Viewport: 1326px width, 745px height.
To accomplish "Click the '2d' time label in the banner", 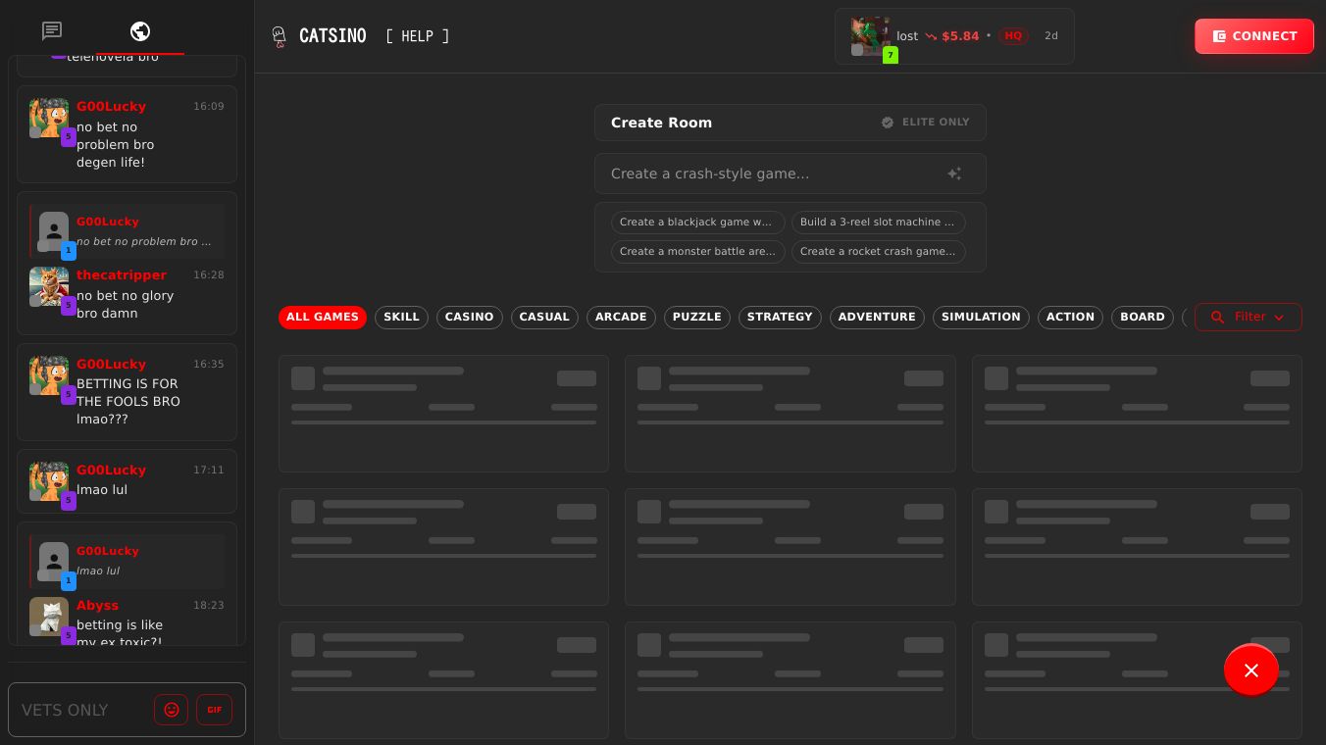I will click(1051, 36).
